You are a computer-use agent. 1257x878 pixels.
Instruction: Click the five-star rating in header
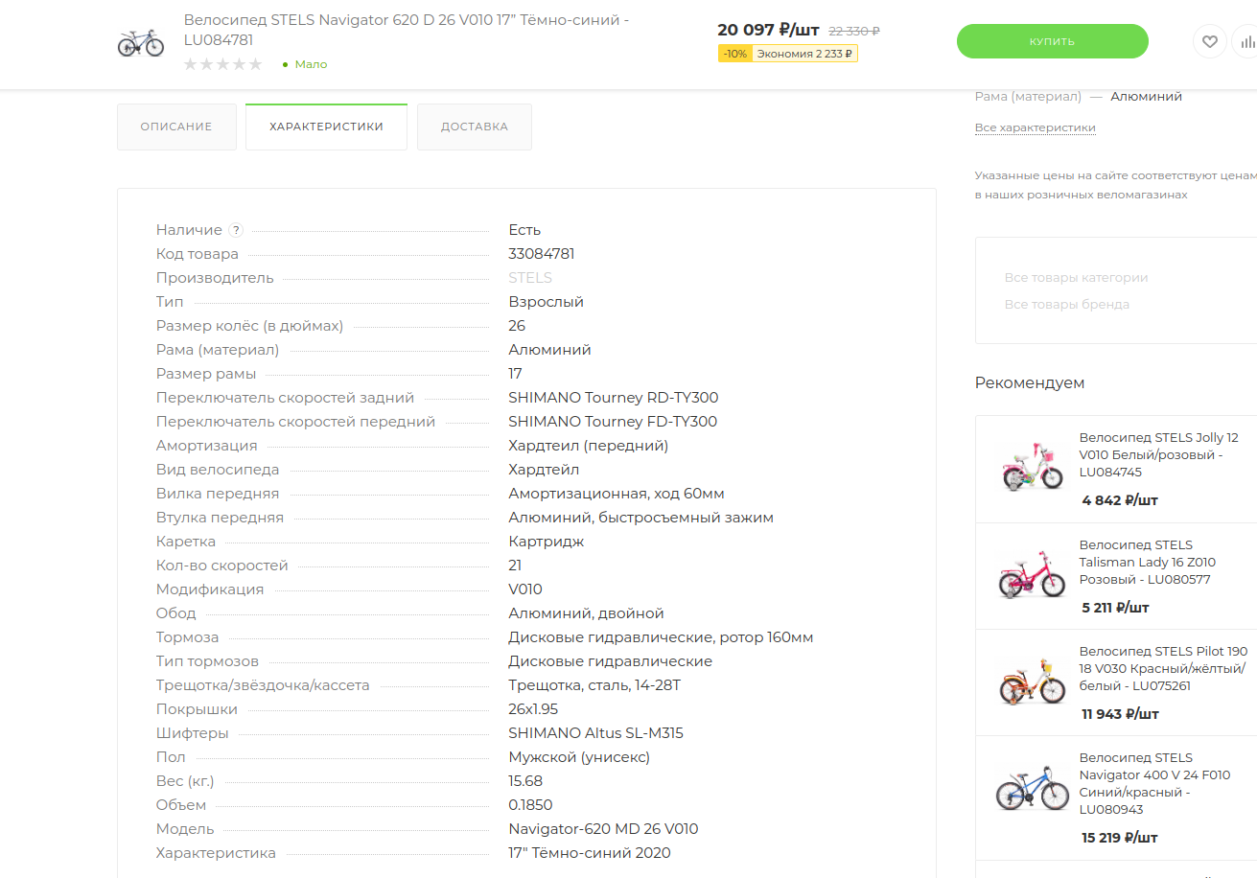(x=222, y=64)
